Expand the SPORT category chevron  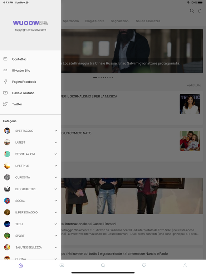(x=56, y=236)
